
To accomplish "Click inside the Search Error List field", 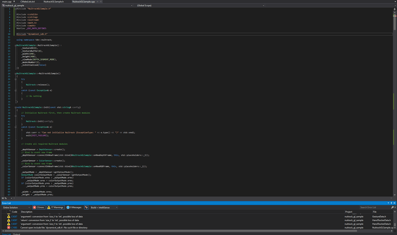I will (372, 207).
